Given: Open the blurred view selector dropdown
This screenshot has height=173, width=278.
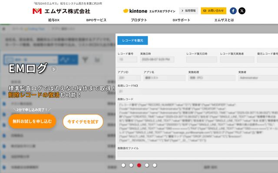Looking at the screenshot, I should pyautogui.click(x=31, y=60).
